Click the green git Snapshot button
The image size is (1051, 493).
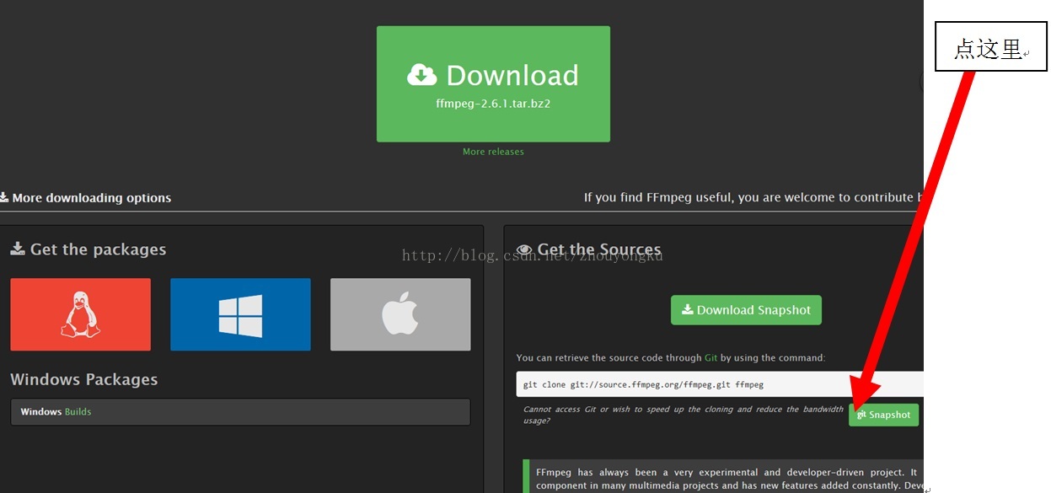pyautogui.click(x=883, y=415)
